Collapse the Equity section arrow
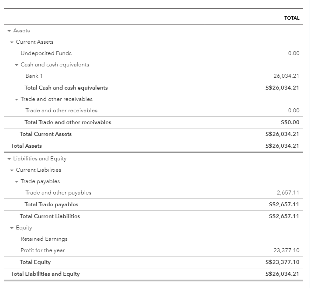Viewport: 314px width, 288px height. pyautogui.click(x=12, y=228)
